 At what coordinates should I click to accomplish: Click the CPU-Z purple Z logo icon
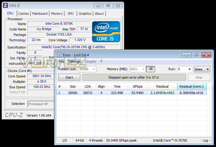(5, 5)
